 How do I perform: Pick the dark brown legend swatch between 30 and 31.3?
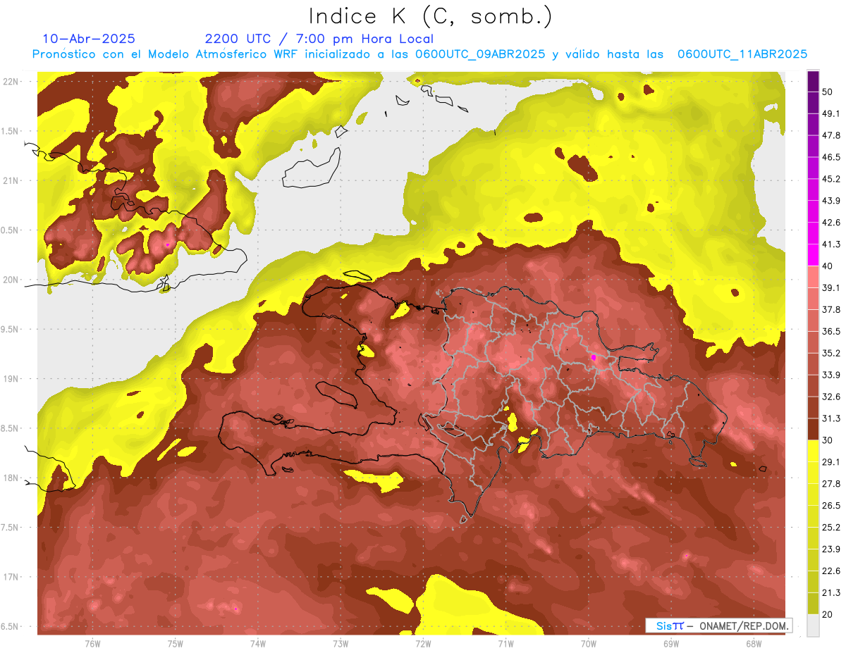pyautogui.click(x=813, y=430)
